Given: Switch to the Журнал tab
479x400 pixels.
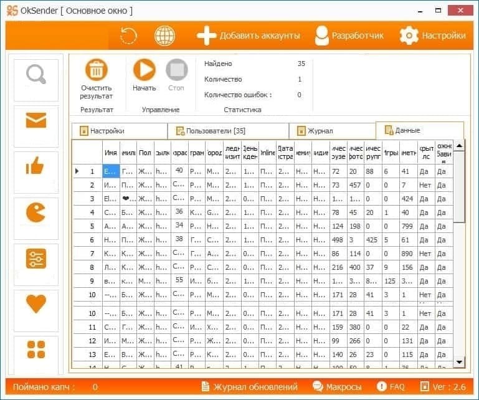Looking at the screenshot, I should coord(332,131).
